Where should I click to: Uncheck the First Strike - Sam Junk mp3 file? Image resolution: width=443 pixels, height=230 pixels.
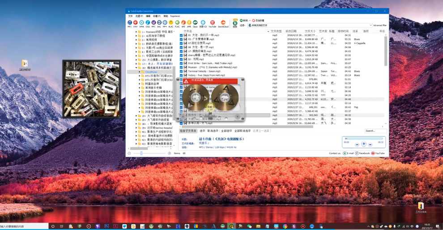pos(181,63)
